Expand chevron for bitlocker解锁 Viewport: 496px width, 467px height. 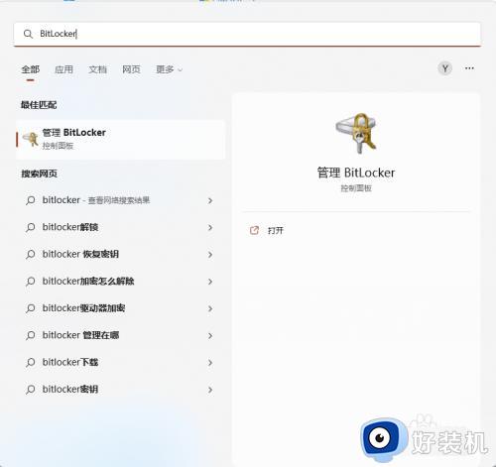tap(210, 227)
